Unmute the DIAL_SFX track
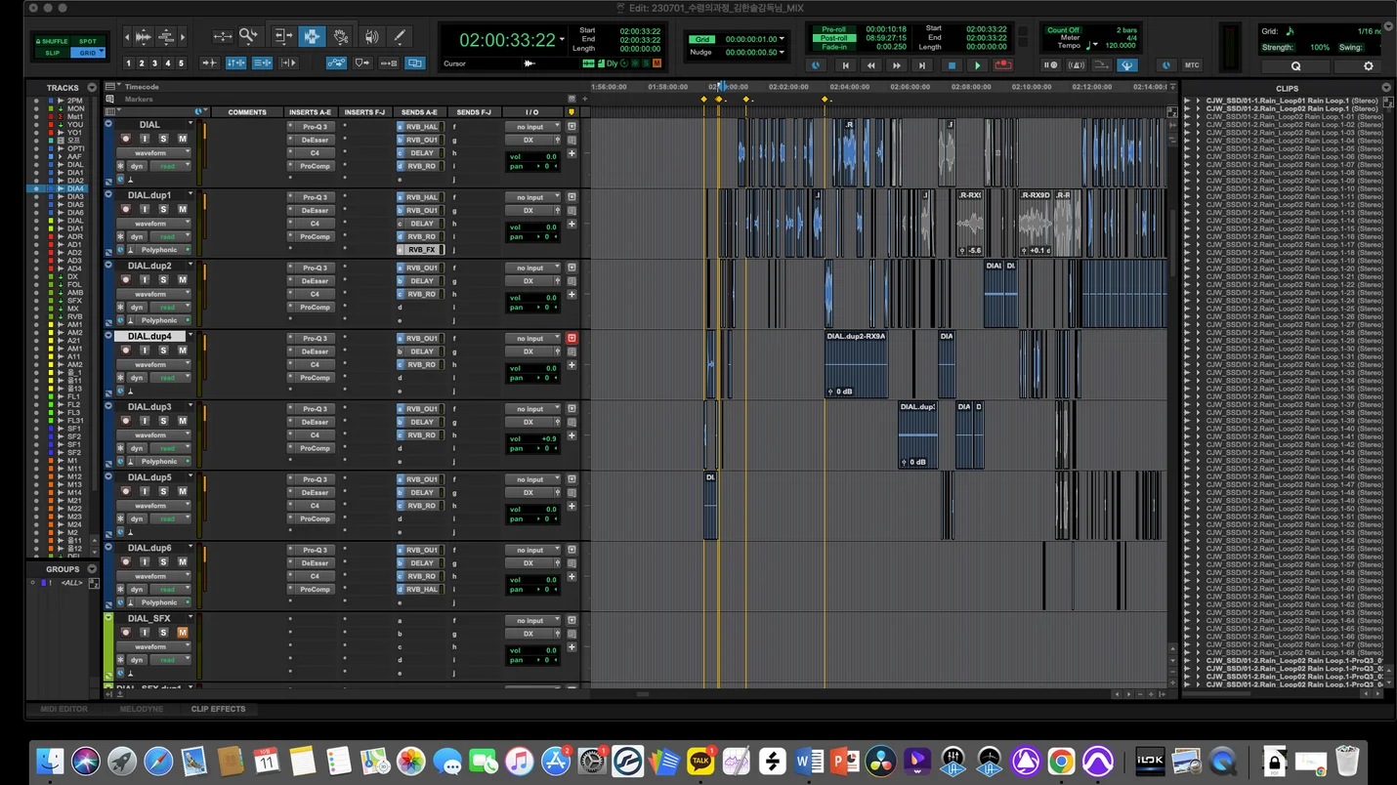 [182, 633]
